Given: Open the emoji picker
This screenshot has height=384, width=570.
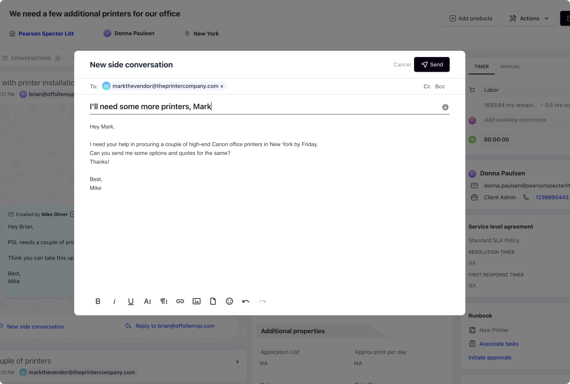Looking at the screenshot, I should pos(229,301).
